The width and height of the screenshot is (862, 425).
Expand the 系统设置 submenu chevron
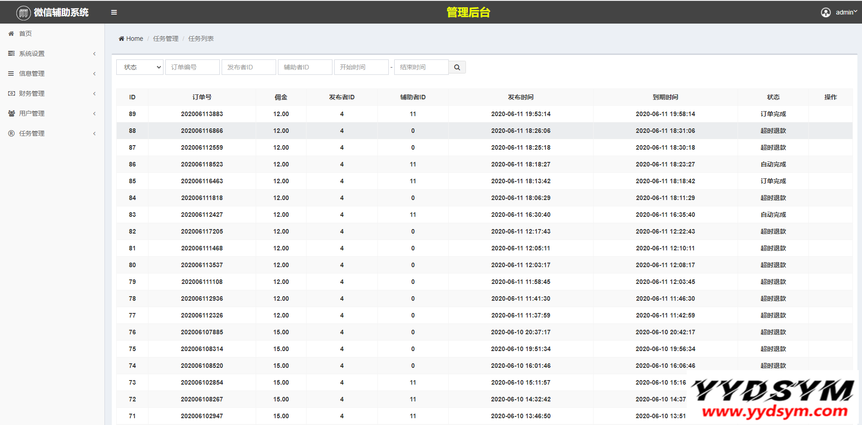94,54
